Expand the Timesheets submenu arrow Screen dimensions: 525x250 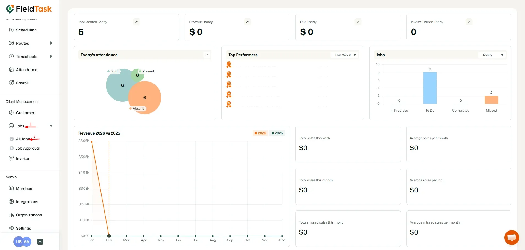pyautogui.click(x=51, y=56)
